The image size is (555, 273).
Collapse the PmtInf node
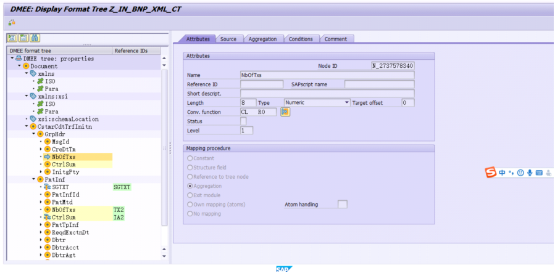(33, 179)
